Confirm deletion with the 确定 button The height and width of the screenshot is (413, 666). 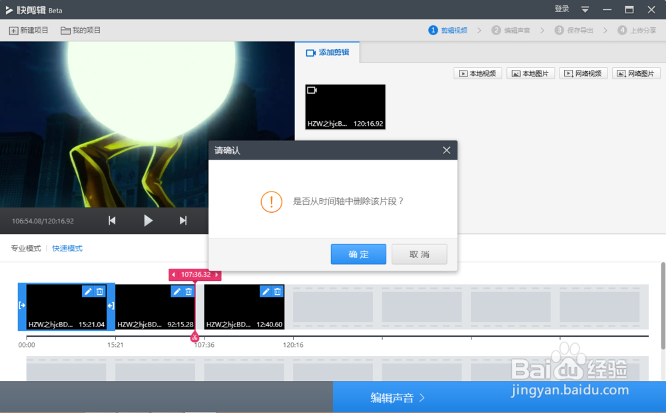pyautogui.click(x=358, y=254)
